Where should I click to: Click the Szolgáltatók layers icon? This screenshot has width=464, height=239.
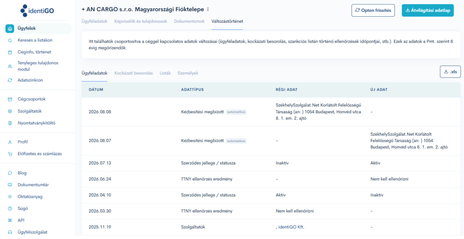tap(10, 111)
